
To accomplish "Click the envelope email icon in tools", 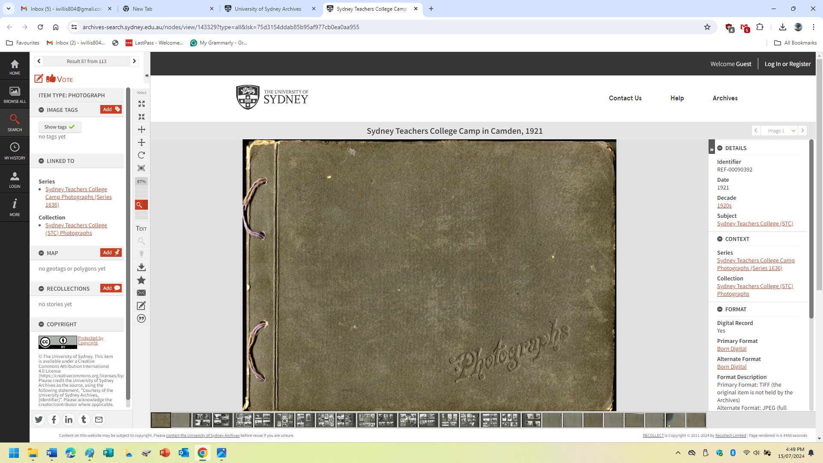I will click(141, 293).
